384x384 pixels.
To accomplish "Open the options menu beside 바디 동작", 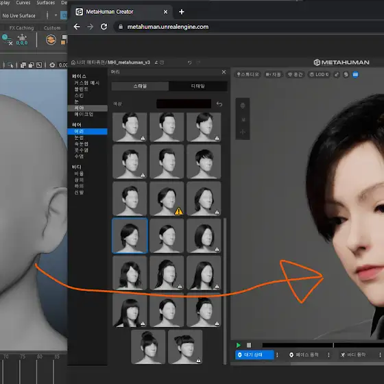I will pyautogui.click(x=380, y=355).
